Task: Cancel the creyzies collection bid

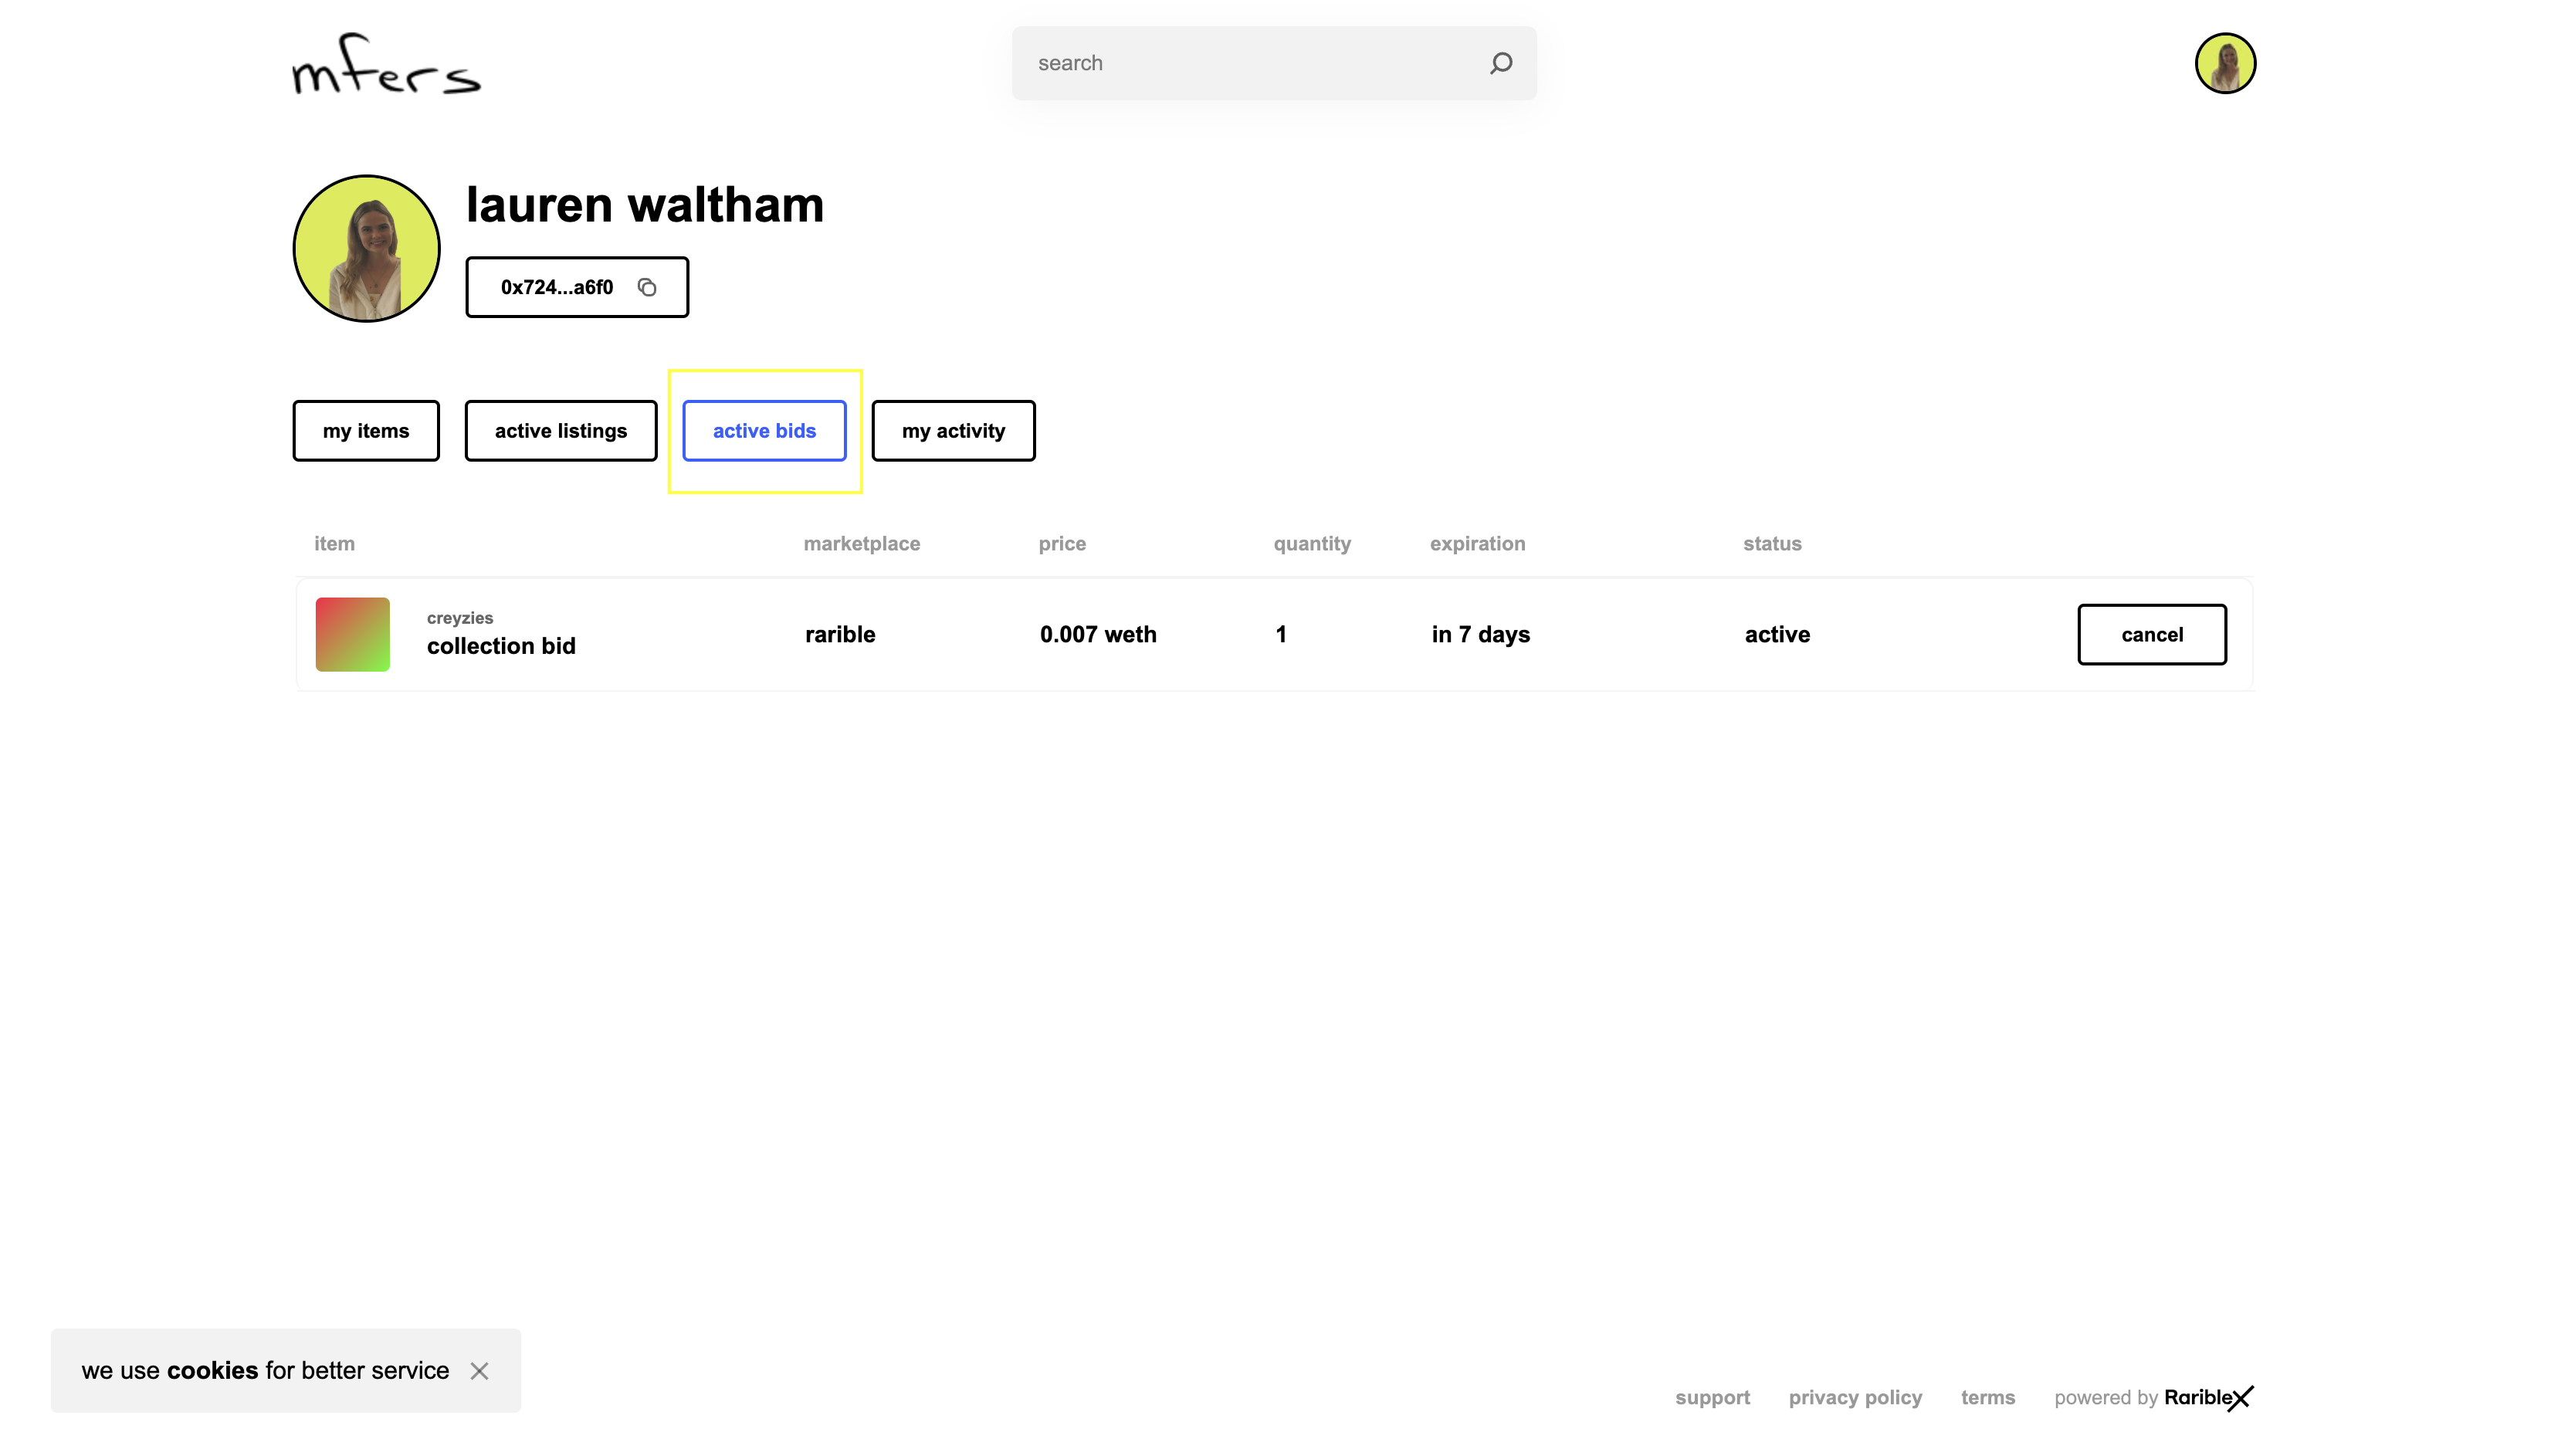Action: pyautogui.click(x=2151, y=634)
